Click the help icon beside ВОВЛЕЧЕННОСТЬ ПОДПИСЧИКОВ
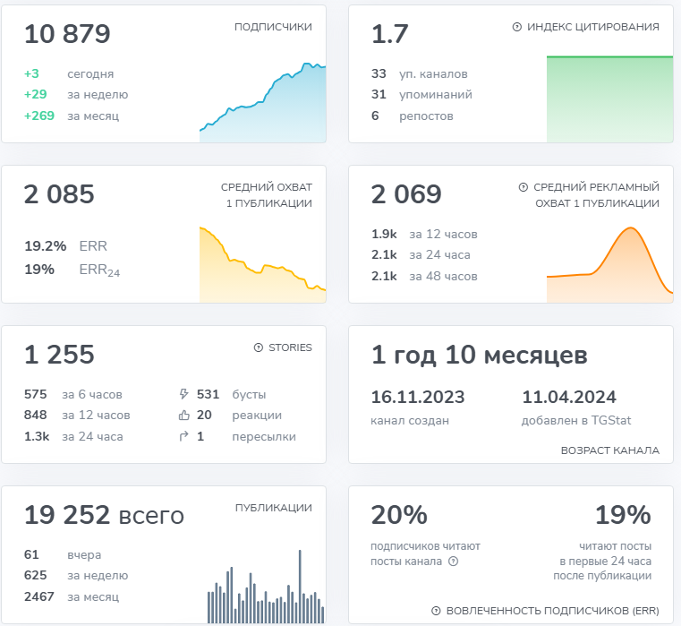The image size is (681, 626). pos(436,611)
